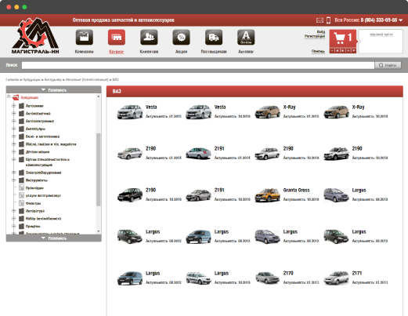This screenshot has height=316, width=408.
Task: Open the Клиентам menu label
Action: pos(149,52)
